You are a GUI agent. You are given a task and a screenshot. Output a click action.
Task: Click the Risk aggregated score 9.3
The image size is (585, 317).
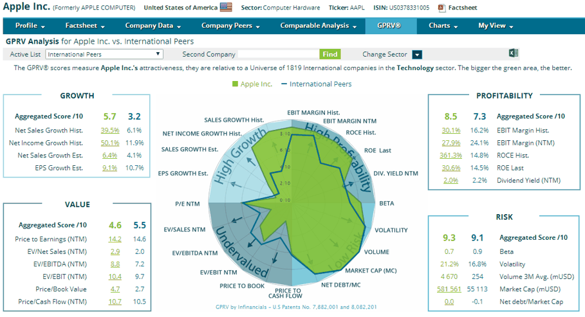tap(449, 237)
